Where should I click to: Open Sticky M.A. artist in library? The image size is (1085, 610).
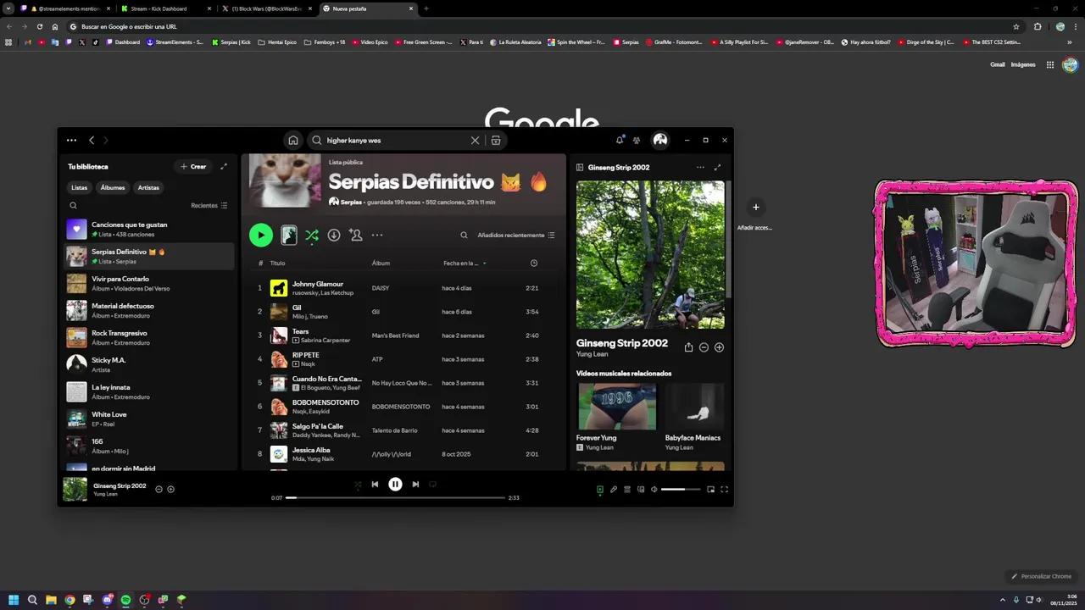click(x=149, y=365)
